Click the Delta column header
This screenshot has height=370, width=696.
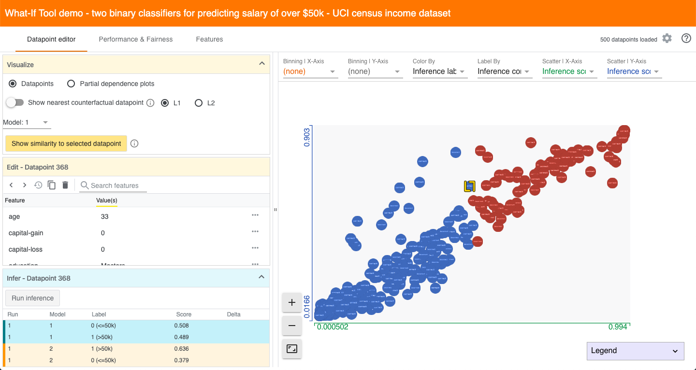click(234, 314)
